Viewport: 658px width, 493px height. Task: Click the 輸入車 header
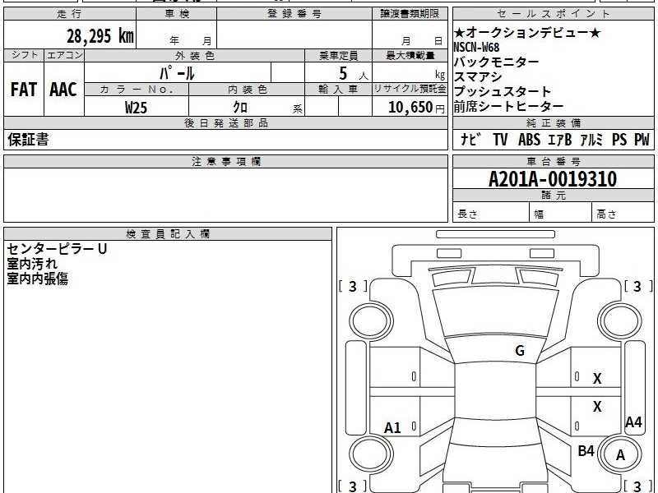tap(338, 90)
